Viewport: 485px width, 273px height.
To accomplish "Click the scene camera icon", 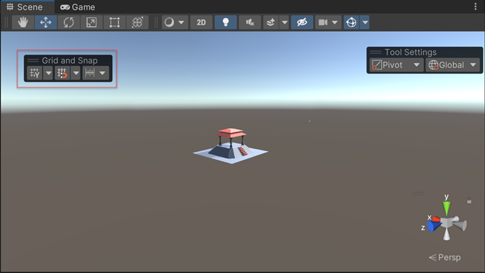I will point(323,22).
